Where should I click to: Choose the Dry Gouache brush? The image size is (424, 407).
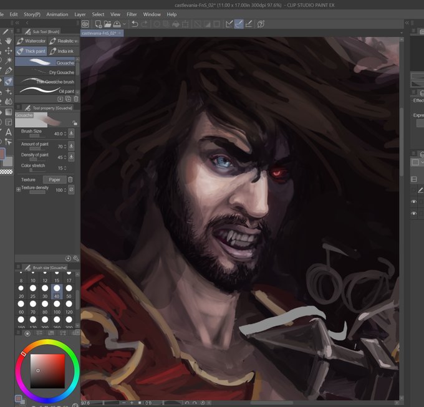click(45, 72)
